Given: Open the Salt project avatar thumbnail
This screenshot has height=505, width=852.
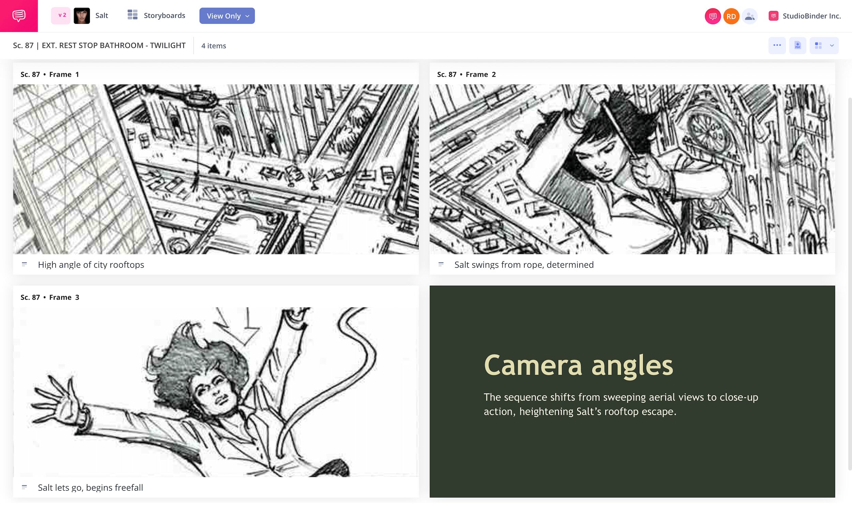Looking at the screenshot, I should pos(82,16).
